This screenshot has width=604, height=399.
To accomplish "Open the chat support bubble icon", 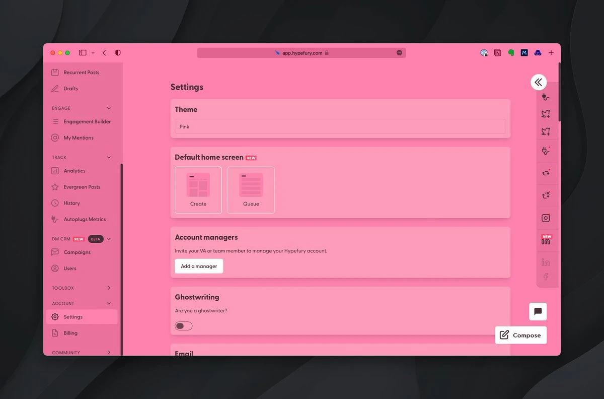I will 538,311.
